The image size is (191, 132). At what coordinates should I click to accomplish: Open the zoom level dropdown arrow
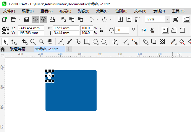[x=167, y=19]
